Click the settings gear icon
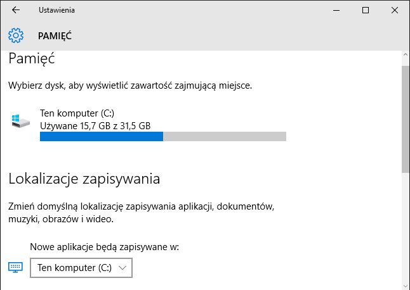 pyautogui.click(x=16, y=35)
